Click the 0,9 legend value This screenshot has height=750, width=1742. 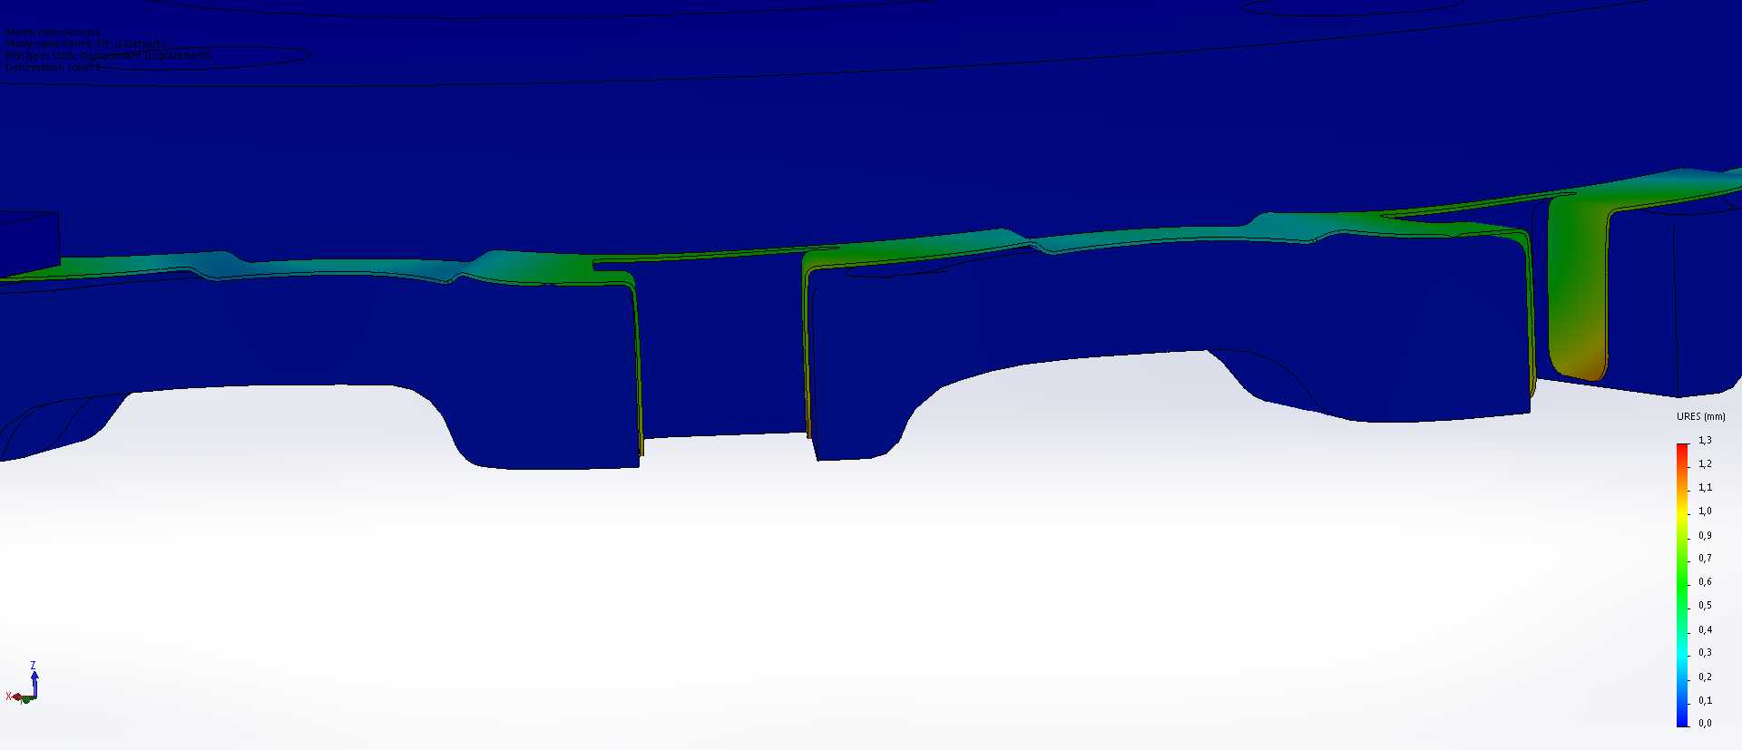(x=1705, y=536)
